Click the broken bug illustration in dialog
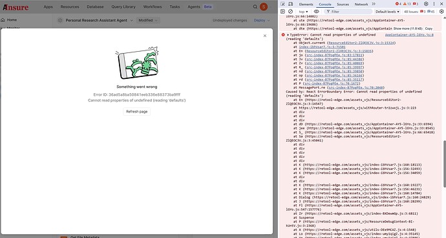This screenshot has height=238, width=446. pyautogui.click(x=137, y=63)
